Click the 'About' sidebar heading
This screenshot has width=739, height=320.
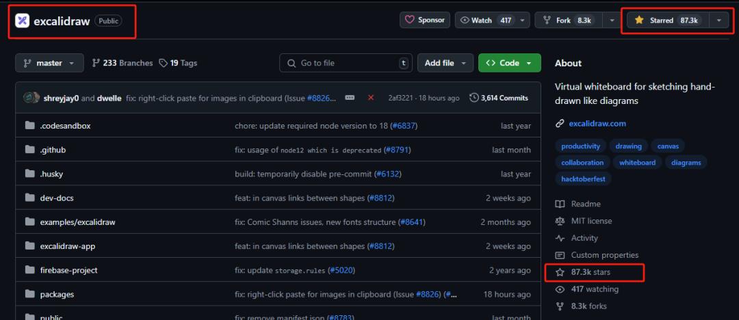pos(568,63)
